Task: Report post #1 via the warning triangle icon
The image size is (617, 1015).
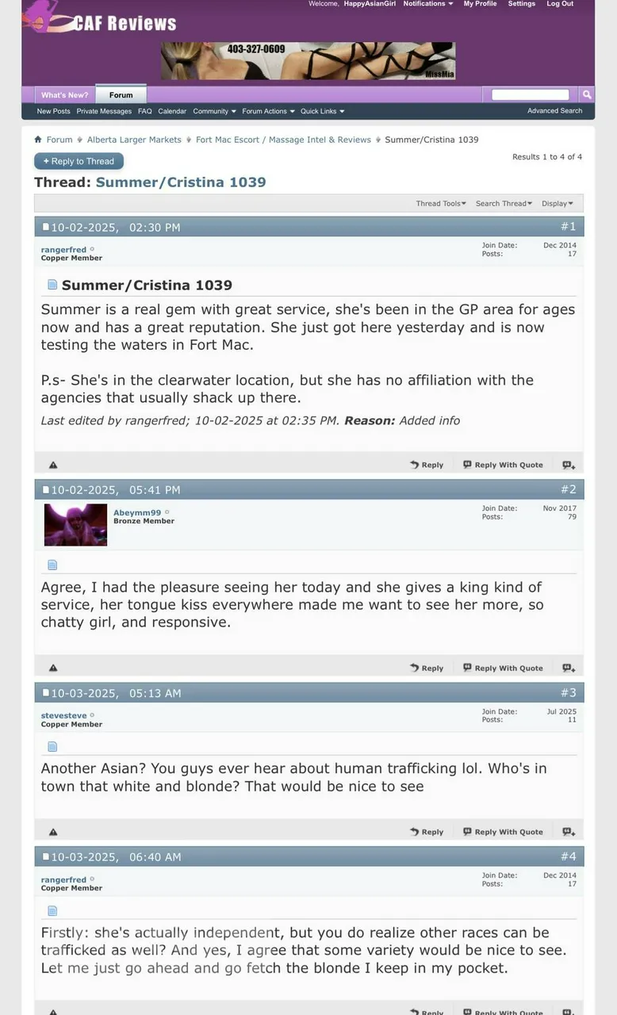Action: pos(53,465)
